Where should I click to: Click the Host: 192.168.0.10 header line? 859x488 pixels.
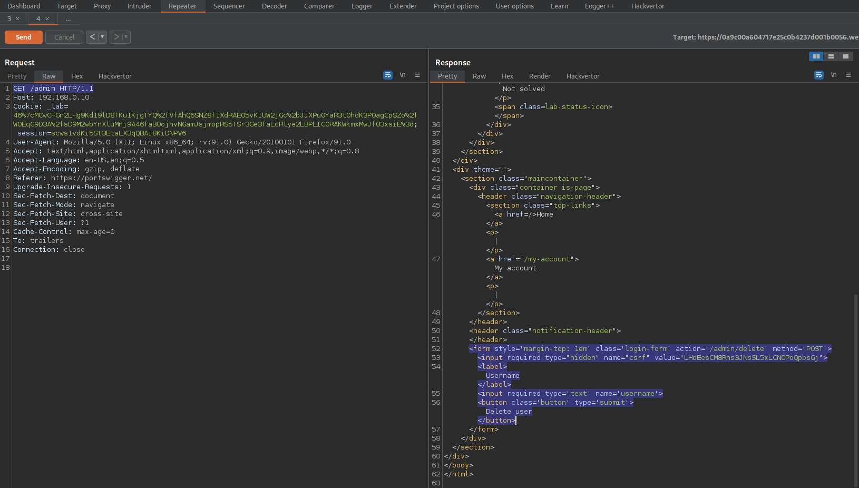(x=51, y=97)
